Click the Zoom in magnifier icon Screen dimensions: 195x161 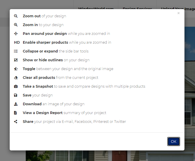click(16, 25)
